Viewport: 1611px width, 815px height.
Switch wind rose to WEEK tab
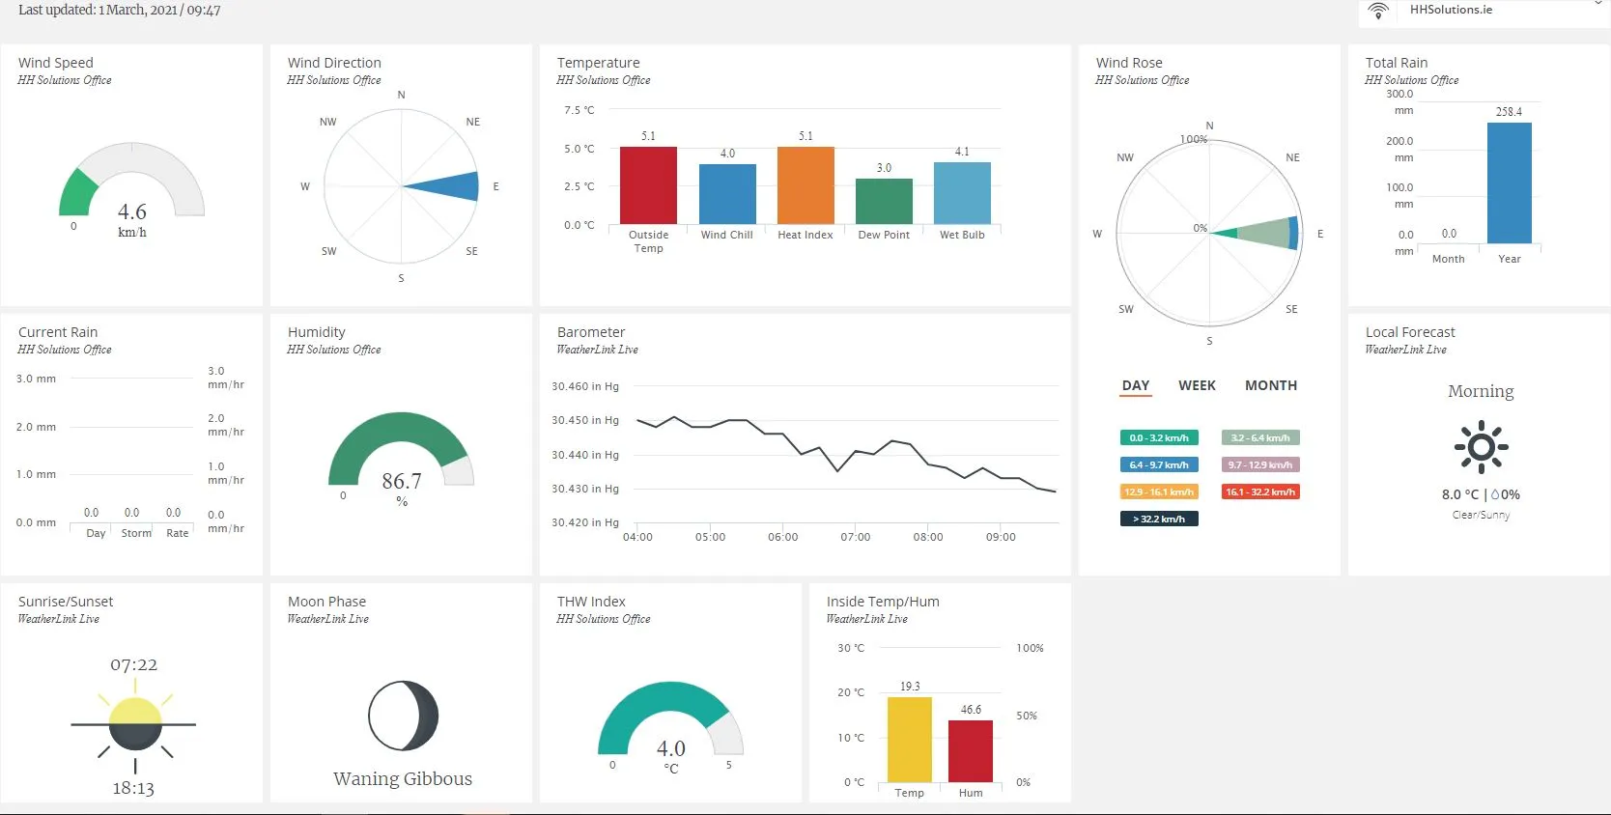(1197, 385)
